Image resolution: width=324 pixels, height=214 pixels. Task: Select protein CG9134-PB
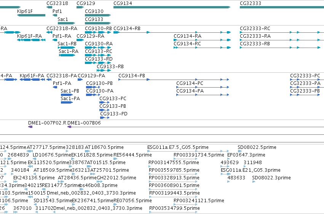[x=174, y=80]
